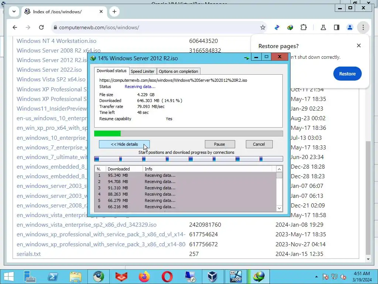Close the Index of /isos/windows/ tab
Screen dimensions: 378x284
[101, 11]
